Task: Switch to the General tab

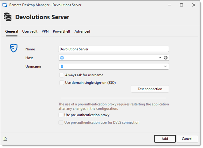Action: (x=12, y=31)
